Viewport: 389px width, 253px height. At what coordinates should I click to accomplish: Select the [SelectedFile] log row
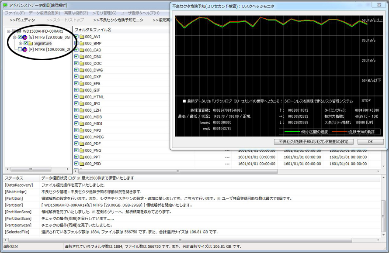point(192,232)
